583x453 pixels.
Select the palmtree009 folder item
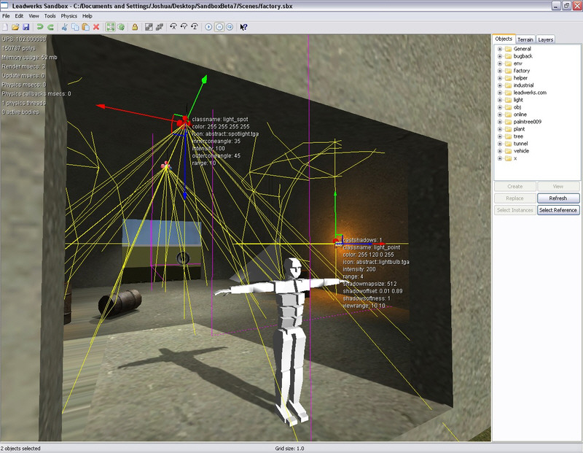pos(529,121)
